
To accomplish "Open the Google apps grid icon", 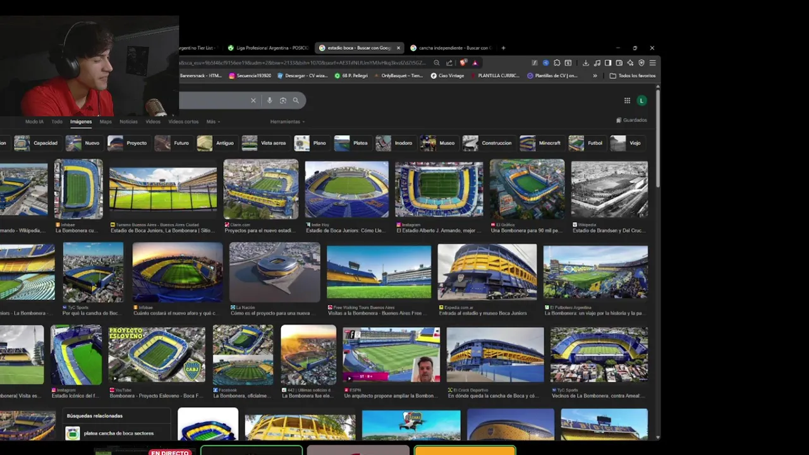I will click(627, 100).
